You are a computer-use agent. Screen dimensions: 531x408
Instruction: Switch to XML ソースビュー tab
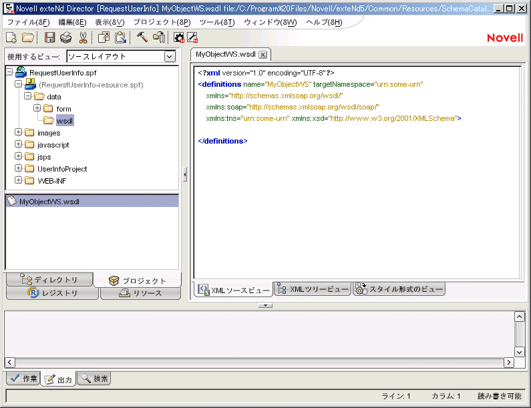pyautogui.click(x=233, y=290)
